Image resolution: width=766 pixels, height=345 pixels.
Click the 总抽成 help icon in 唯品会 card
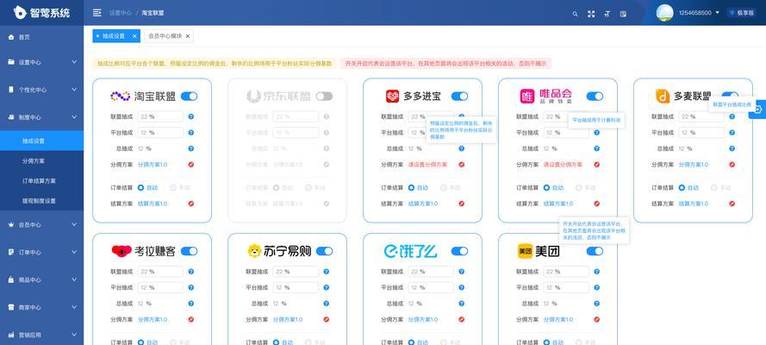pos(596,148)
